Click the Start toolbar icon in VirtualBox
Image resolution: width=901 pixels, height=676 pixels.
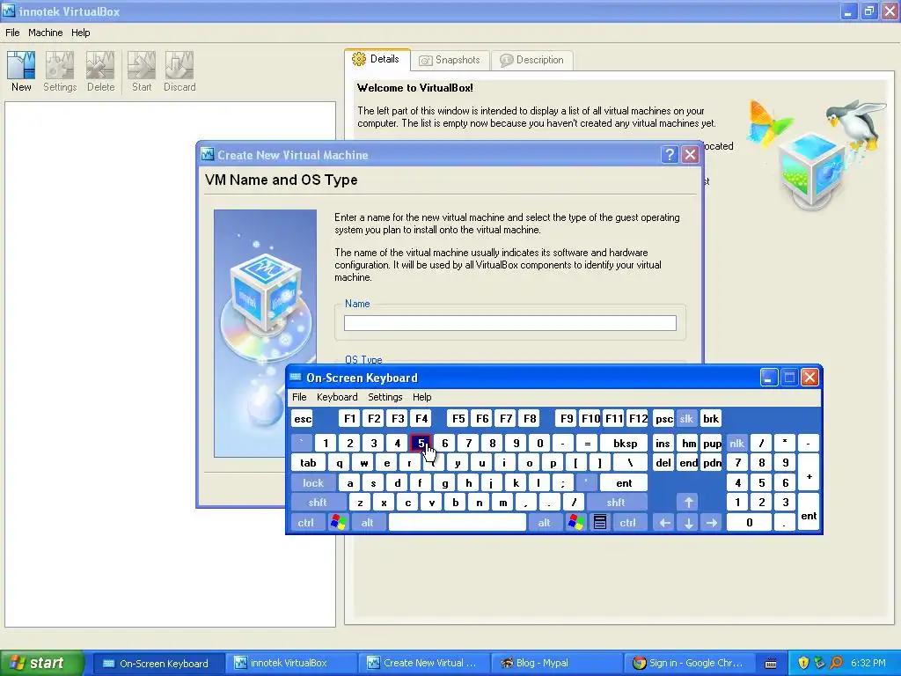142,71
